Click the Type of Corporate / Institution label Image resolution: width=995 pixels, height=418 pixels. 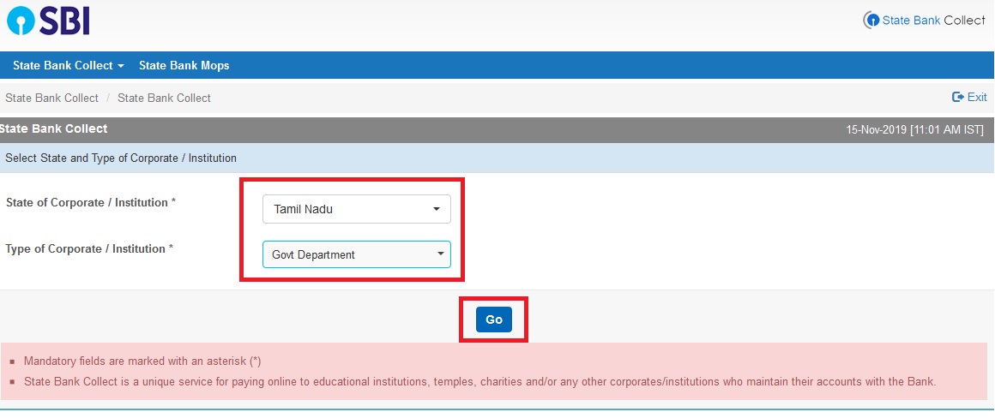click(89, 249)
